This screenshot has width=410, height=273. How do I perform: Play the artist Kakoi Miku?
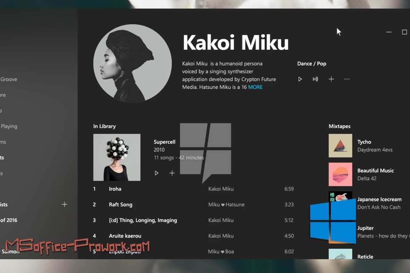300,79
